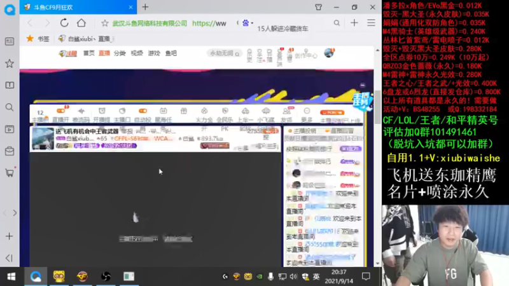Add a sidebar item with plus icon
The width and height of the screenshot is (509, 286).
[9, 236]
